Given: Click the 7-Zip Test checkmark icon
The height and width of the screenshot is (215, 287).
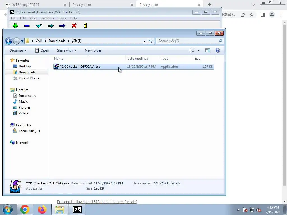Looking at the screenshot, I should pyautogui.click(x=39, y=26).
